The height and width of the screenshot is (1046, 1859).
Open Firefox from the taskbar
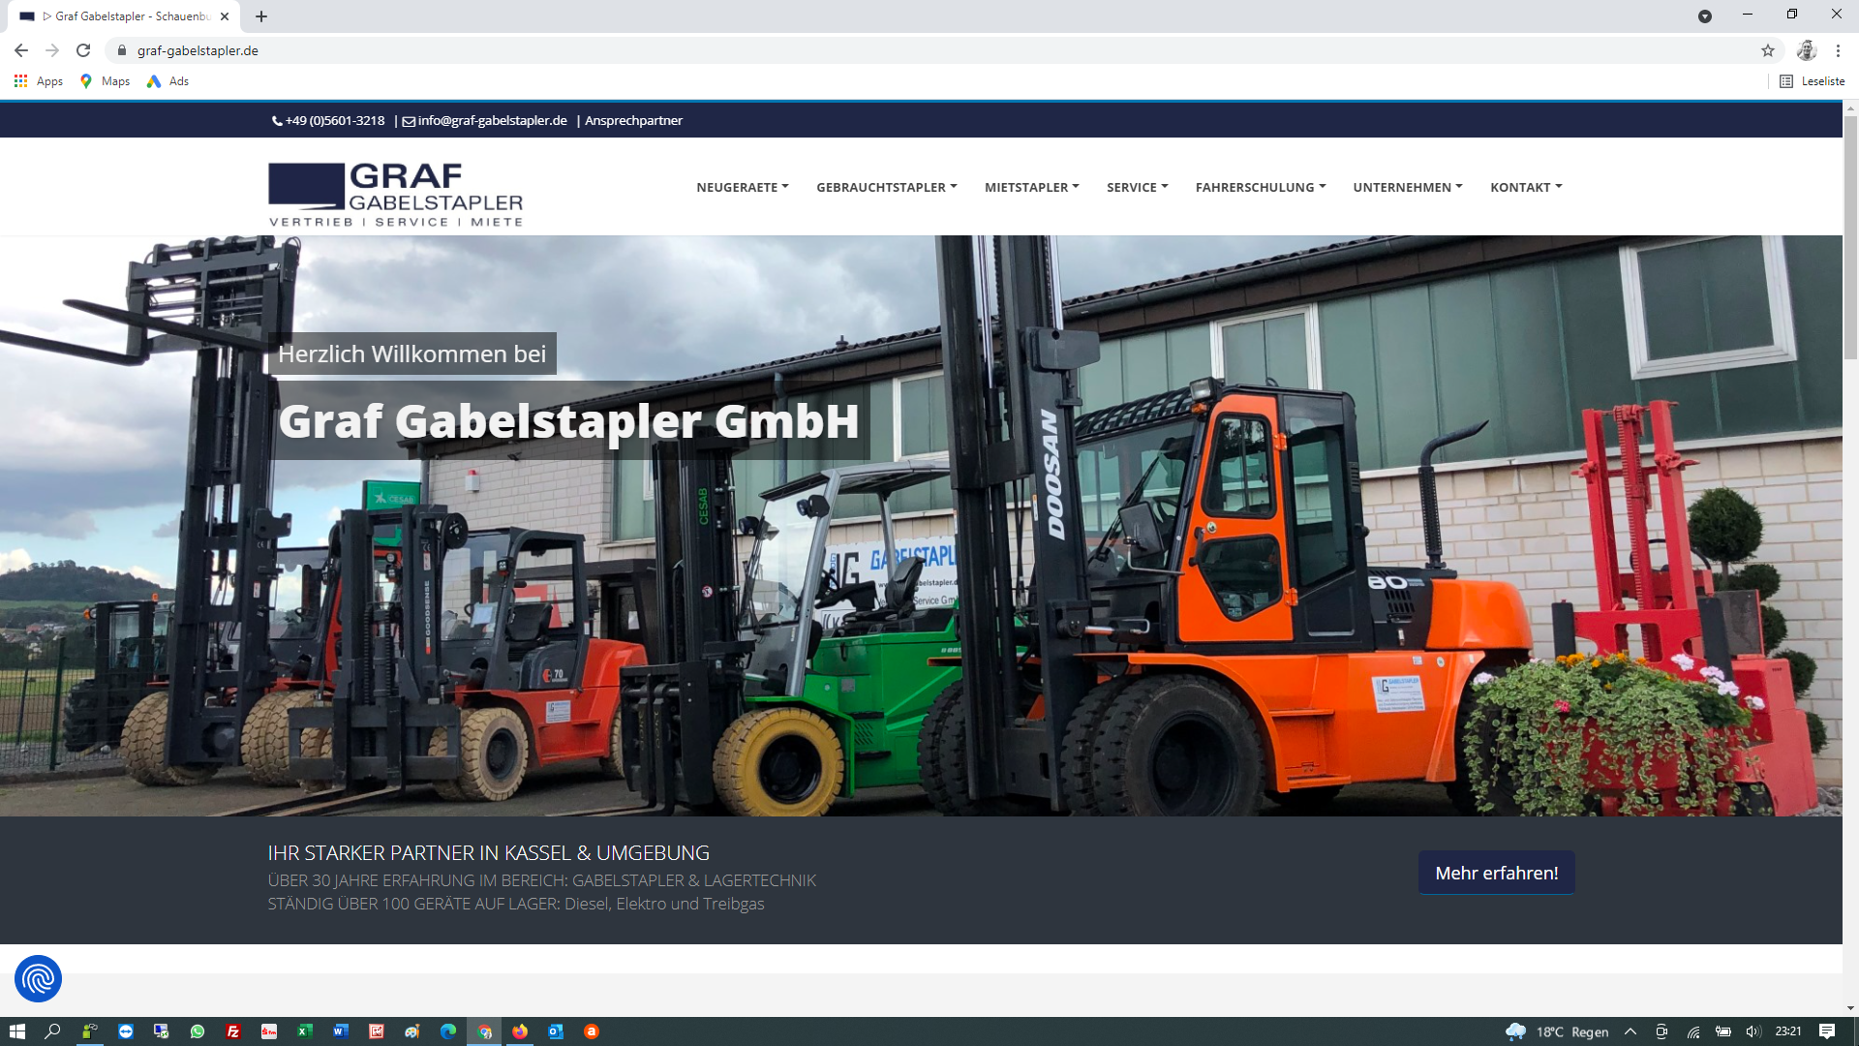click(x=520, y=1031)
